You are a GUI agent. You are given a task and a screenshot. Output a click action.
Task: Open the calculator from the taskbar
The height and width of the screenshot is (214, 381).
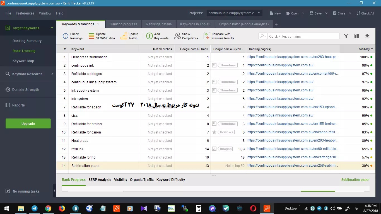pyautogui.click(x=199, y=208)
